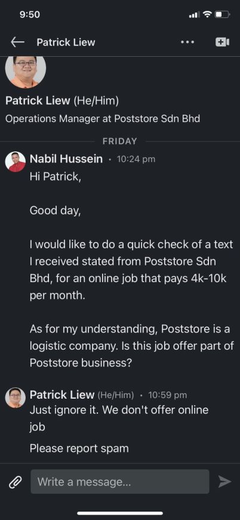
Task: Tap Patrick Liew sender name on reply
Action: click(x=62, y=394)
